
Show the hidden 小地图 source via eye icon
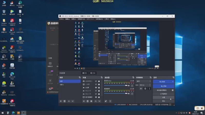coord(96,84)
